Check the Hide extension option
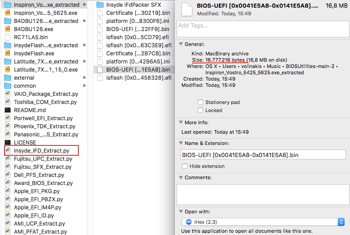This screenshot has width=350, height=235. click(x=185, y=166)
